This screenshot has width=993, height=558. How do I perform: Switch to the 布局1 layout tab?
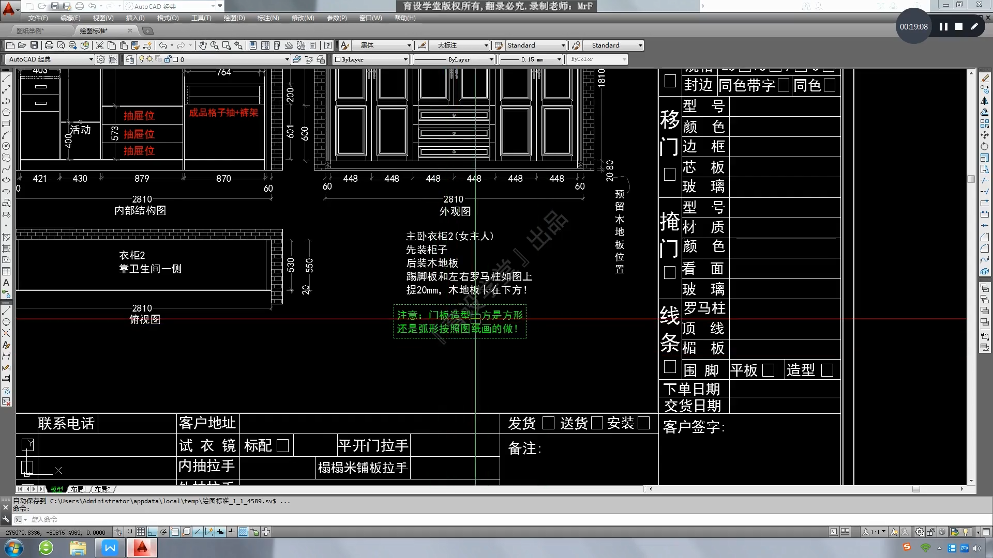(x=79, y=489)
